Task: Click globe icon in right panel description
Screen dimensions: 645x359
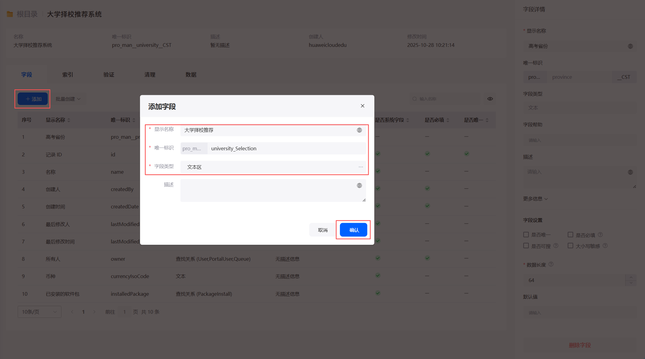Action: coord(630,172)
